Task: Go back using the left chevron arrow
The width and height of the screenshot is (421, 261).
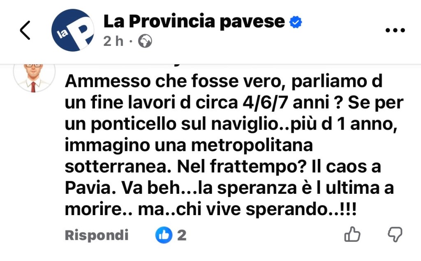Action: coord(25,30)
